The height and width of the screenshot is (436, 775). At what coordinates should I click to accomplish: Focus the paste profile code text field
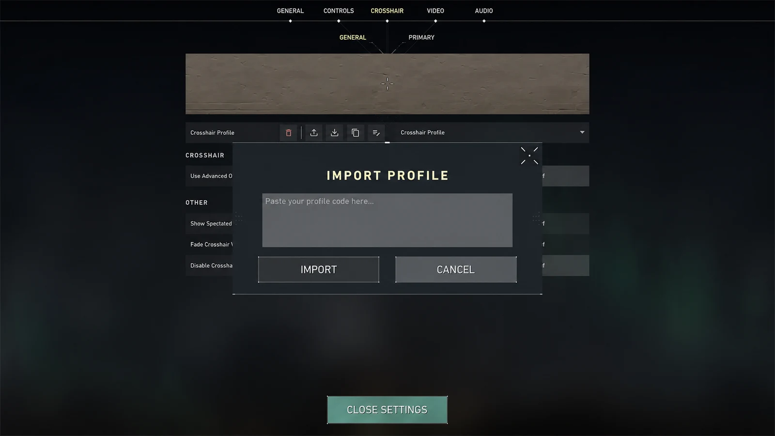(x=387, y=220)
